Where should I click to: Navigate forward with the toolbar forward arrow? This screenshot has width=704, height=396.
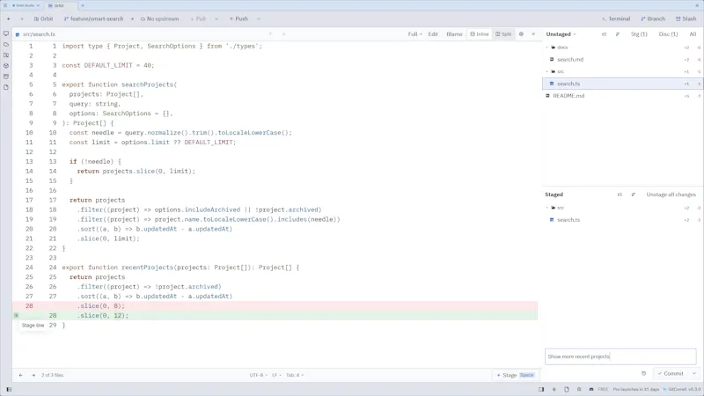[21, 18]
